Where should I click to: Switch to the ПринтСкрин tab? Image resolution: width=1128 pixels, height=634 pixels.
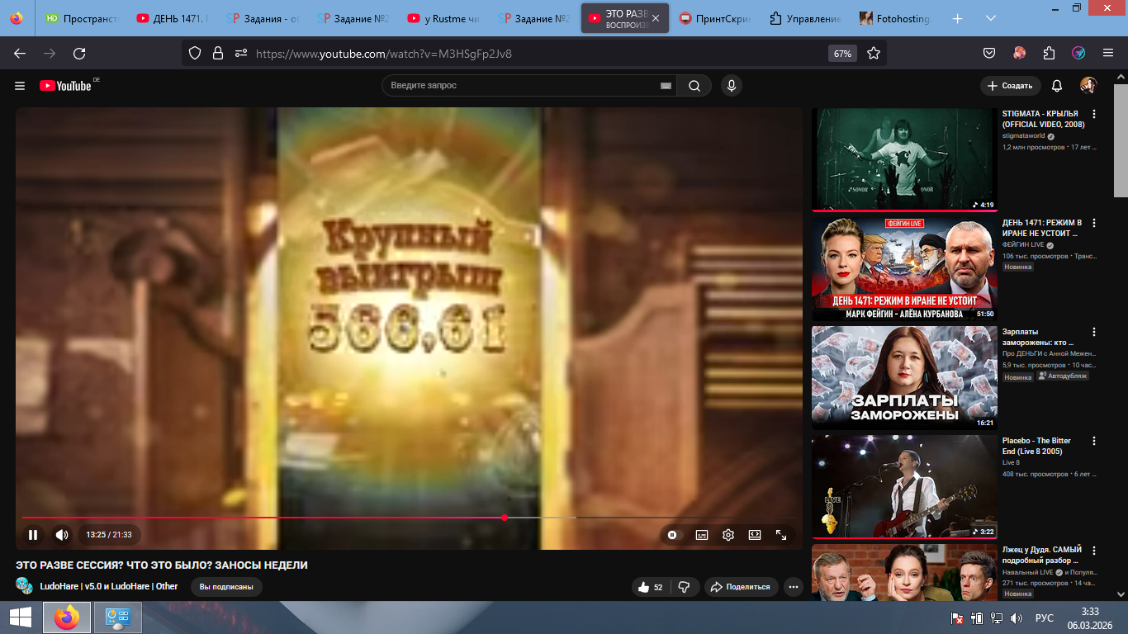(x=714, y=18)
